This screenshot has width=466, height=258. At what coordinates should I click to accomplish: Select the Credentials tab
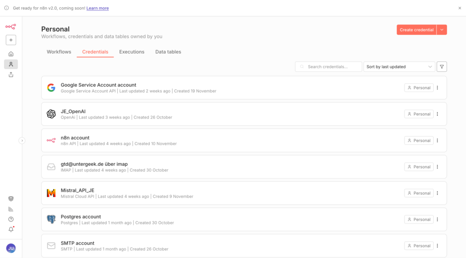(x=95, y=52)
